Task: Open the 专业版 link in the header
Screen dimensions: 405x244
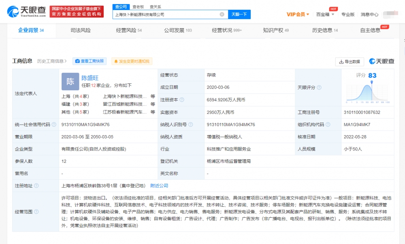Action: click(347, 15)
